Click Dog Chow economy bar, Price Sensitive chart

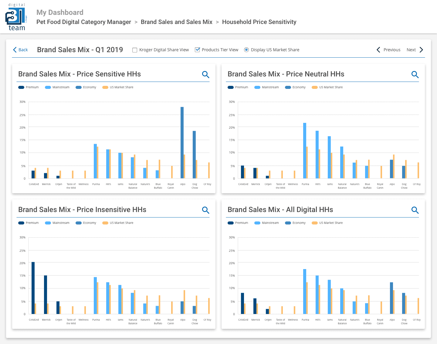click(x=194, y=155)
